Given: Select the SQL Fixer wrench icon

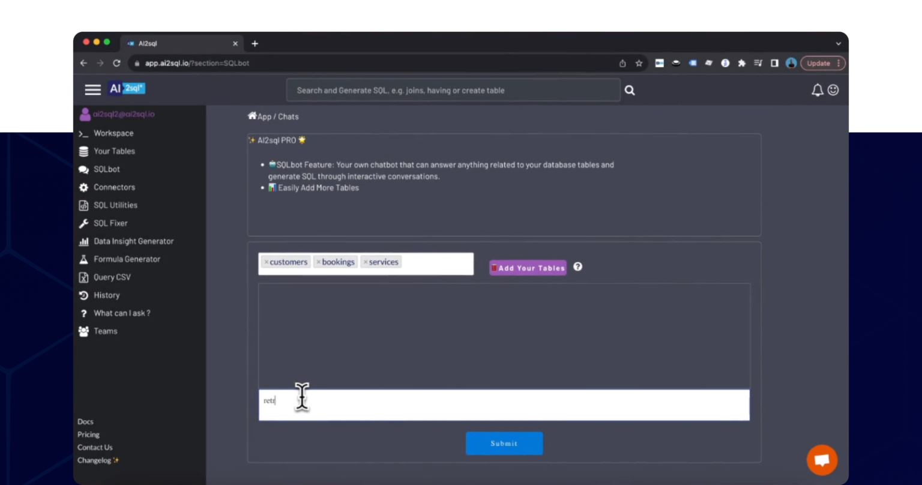Looking at the screenshot, I should pyautogui.click(x=83, y=223).
